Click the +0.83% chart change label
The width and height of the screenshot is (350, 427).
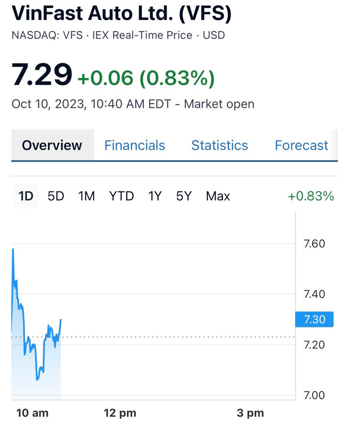click(311, 196)
